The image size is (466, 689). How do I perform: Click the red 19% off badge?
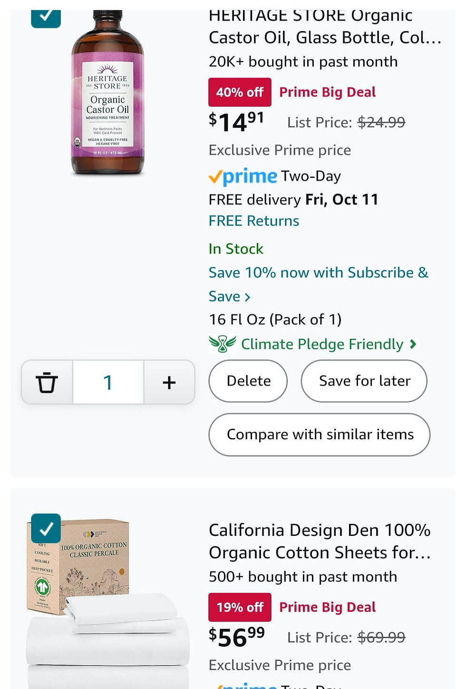(240, 607)
